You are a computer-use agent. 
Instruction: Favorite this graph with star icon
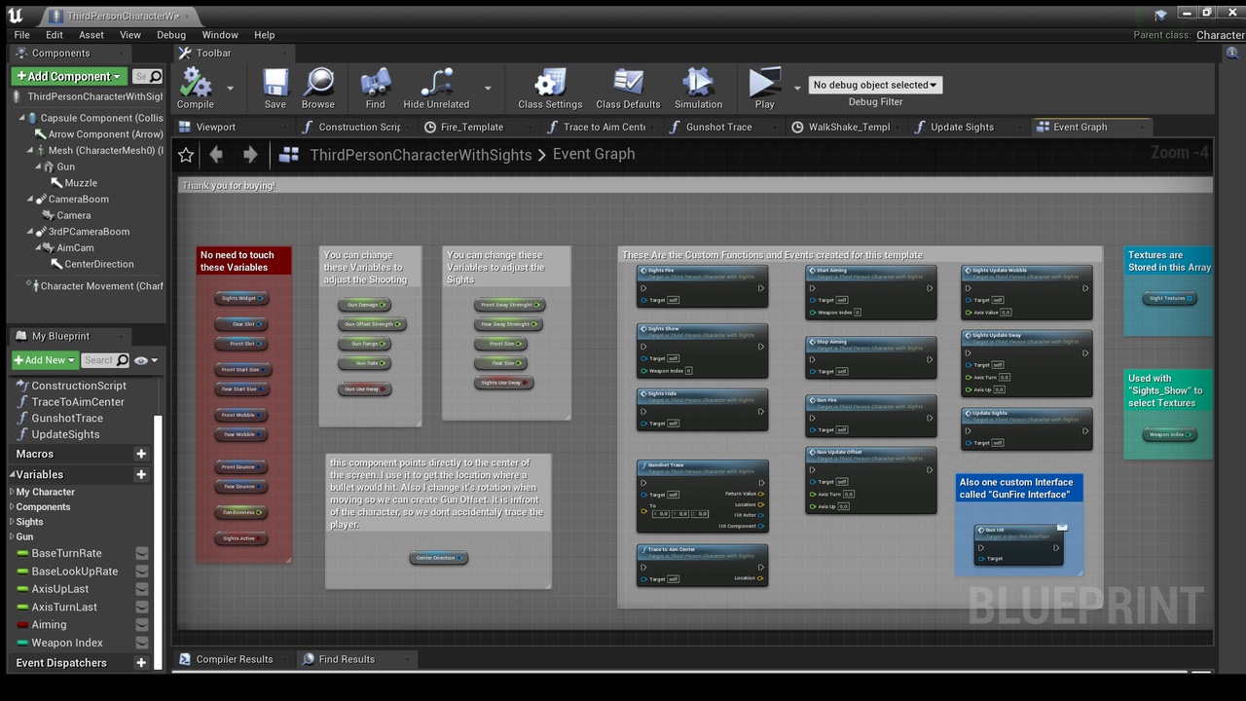click(x=186, y=155)
